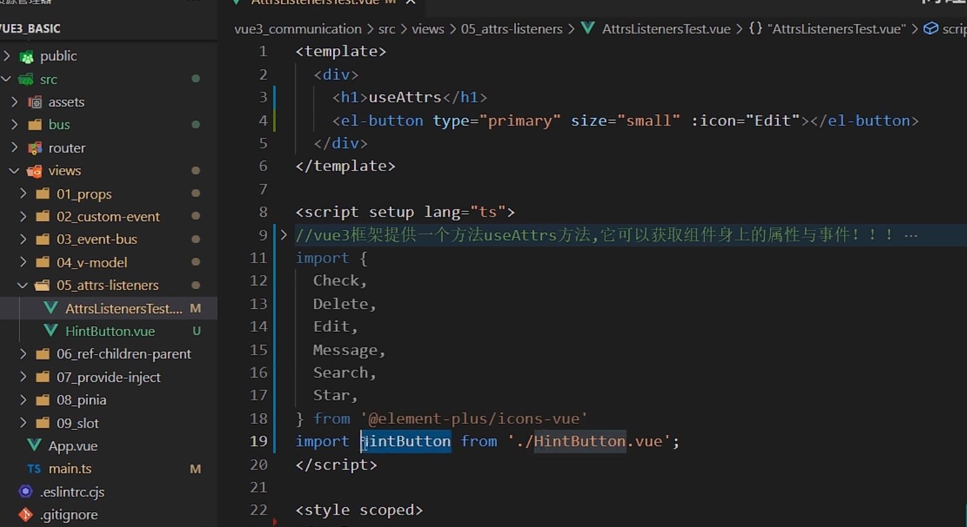
Task: Click Vue icon beside App.vue
Action: pyautogui.click(x=35, y=445)
